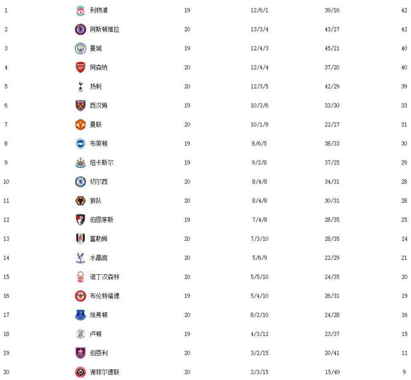Select the Manchester City badge icon
Viewport: 411px width, 380px height.
tap(80, 48)
